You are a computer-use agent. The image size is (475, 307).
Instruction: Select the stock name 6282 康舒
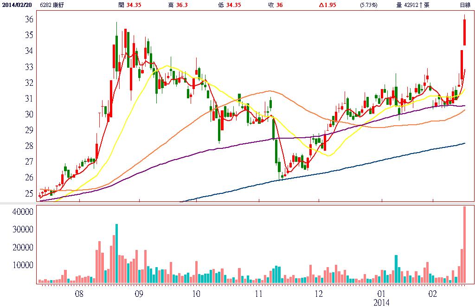pyautogui.click(x=53, y=5)
